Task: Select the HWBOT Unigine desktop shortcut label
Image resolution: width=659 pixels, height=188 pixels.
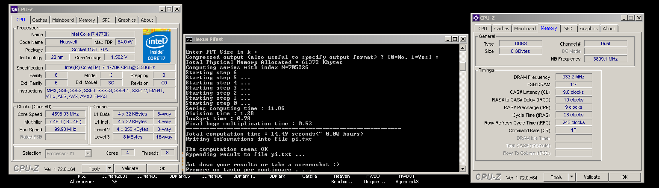Action: (x=374, y=179)
